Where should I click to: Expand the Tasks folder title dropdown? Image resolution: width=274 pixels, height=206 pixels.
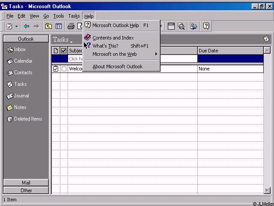click(x=71, y=42)
